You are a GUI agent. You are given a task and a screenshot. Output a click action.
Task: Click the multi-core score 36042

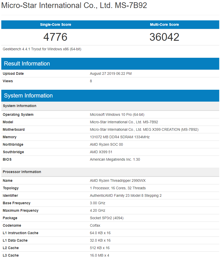click(164, 37)
